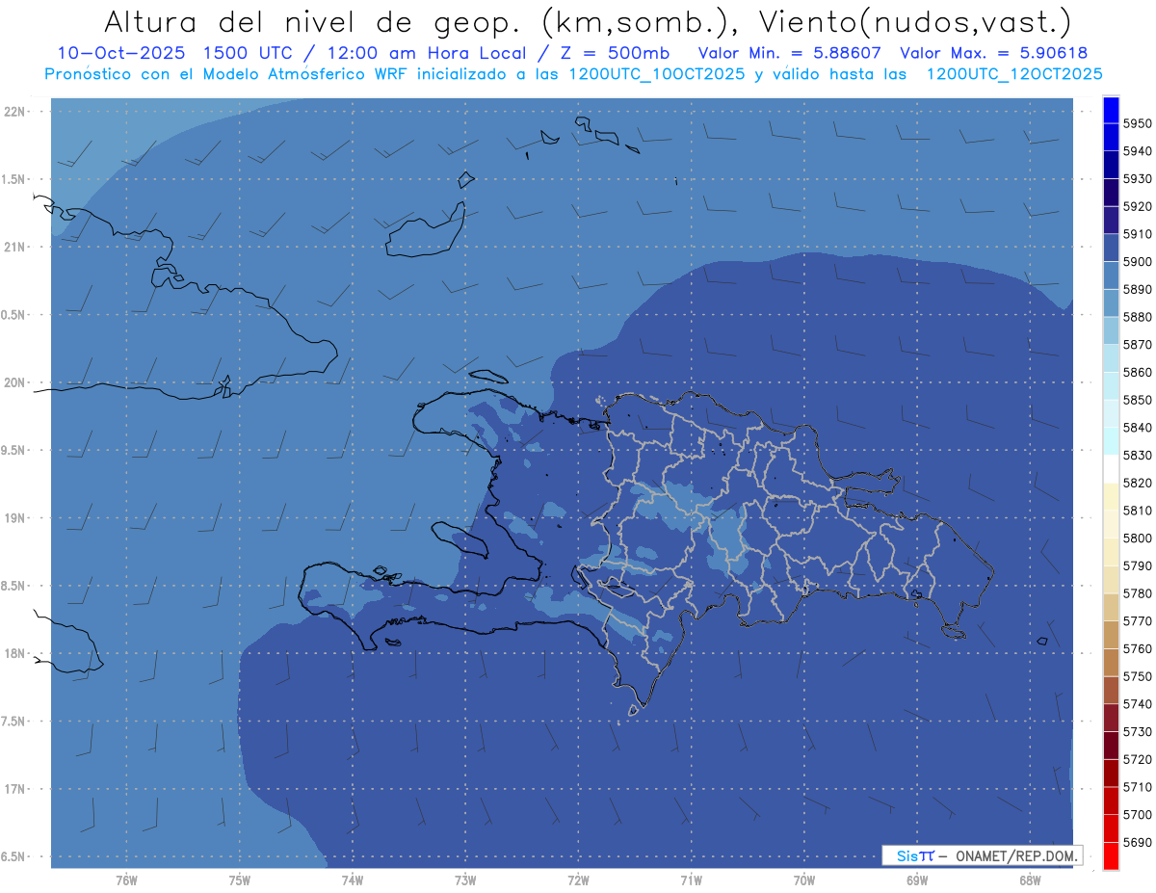
Task: Select the '1200UTC_10OCT2025' initialization text
Action: pyautogui.click(x=656, y=74)
